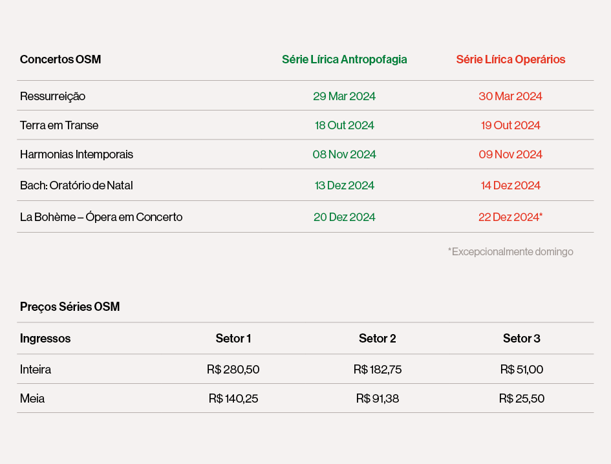Screen dimensions: 611x464
Task: Select the Inteira price R$ 280,50
Action: (233, 369)
